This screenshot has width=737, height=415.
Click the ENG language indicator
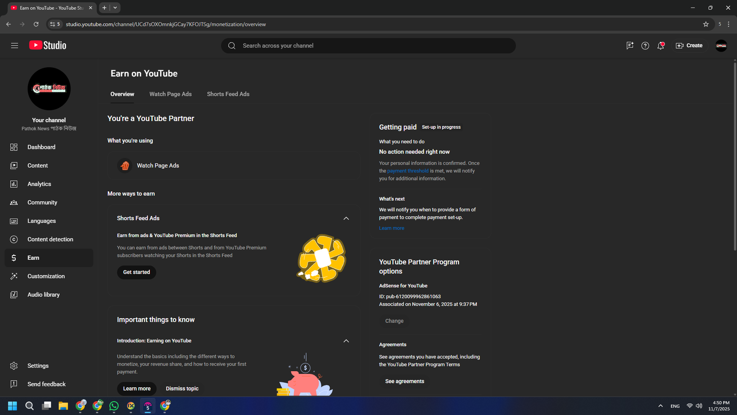tap(675, 406)
